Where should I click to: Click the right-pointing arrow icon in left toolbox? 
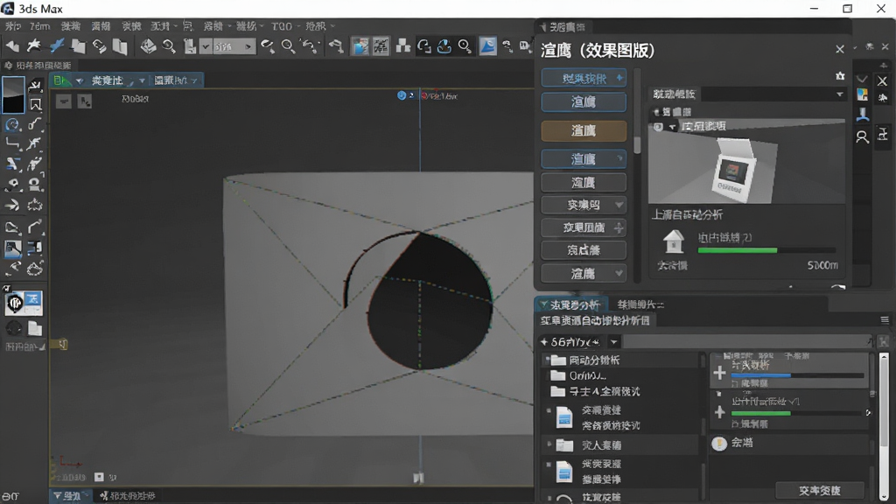[x=12, y=205]
